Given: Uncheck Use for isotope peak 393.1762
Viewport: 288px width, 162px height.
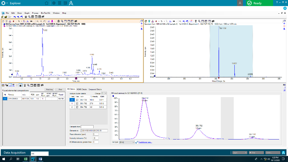Looking at the screenshot, I should pos(77,104).
